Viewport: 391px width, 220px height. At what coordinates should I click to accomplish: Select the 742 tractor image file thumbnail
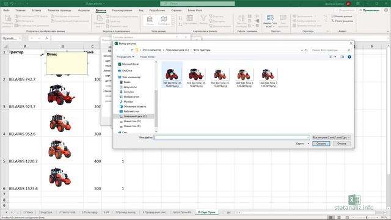[x=172, y=75]
